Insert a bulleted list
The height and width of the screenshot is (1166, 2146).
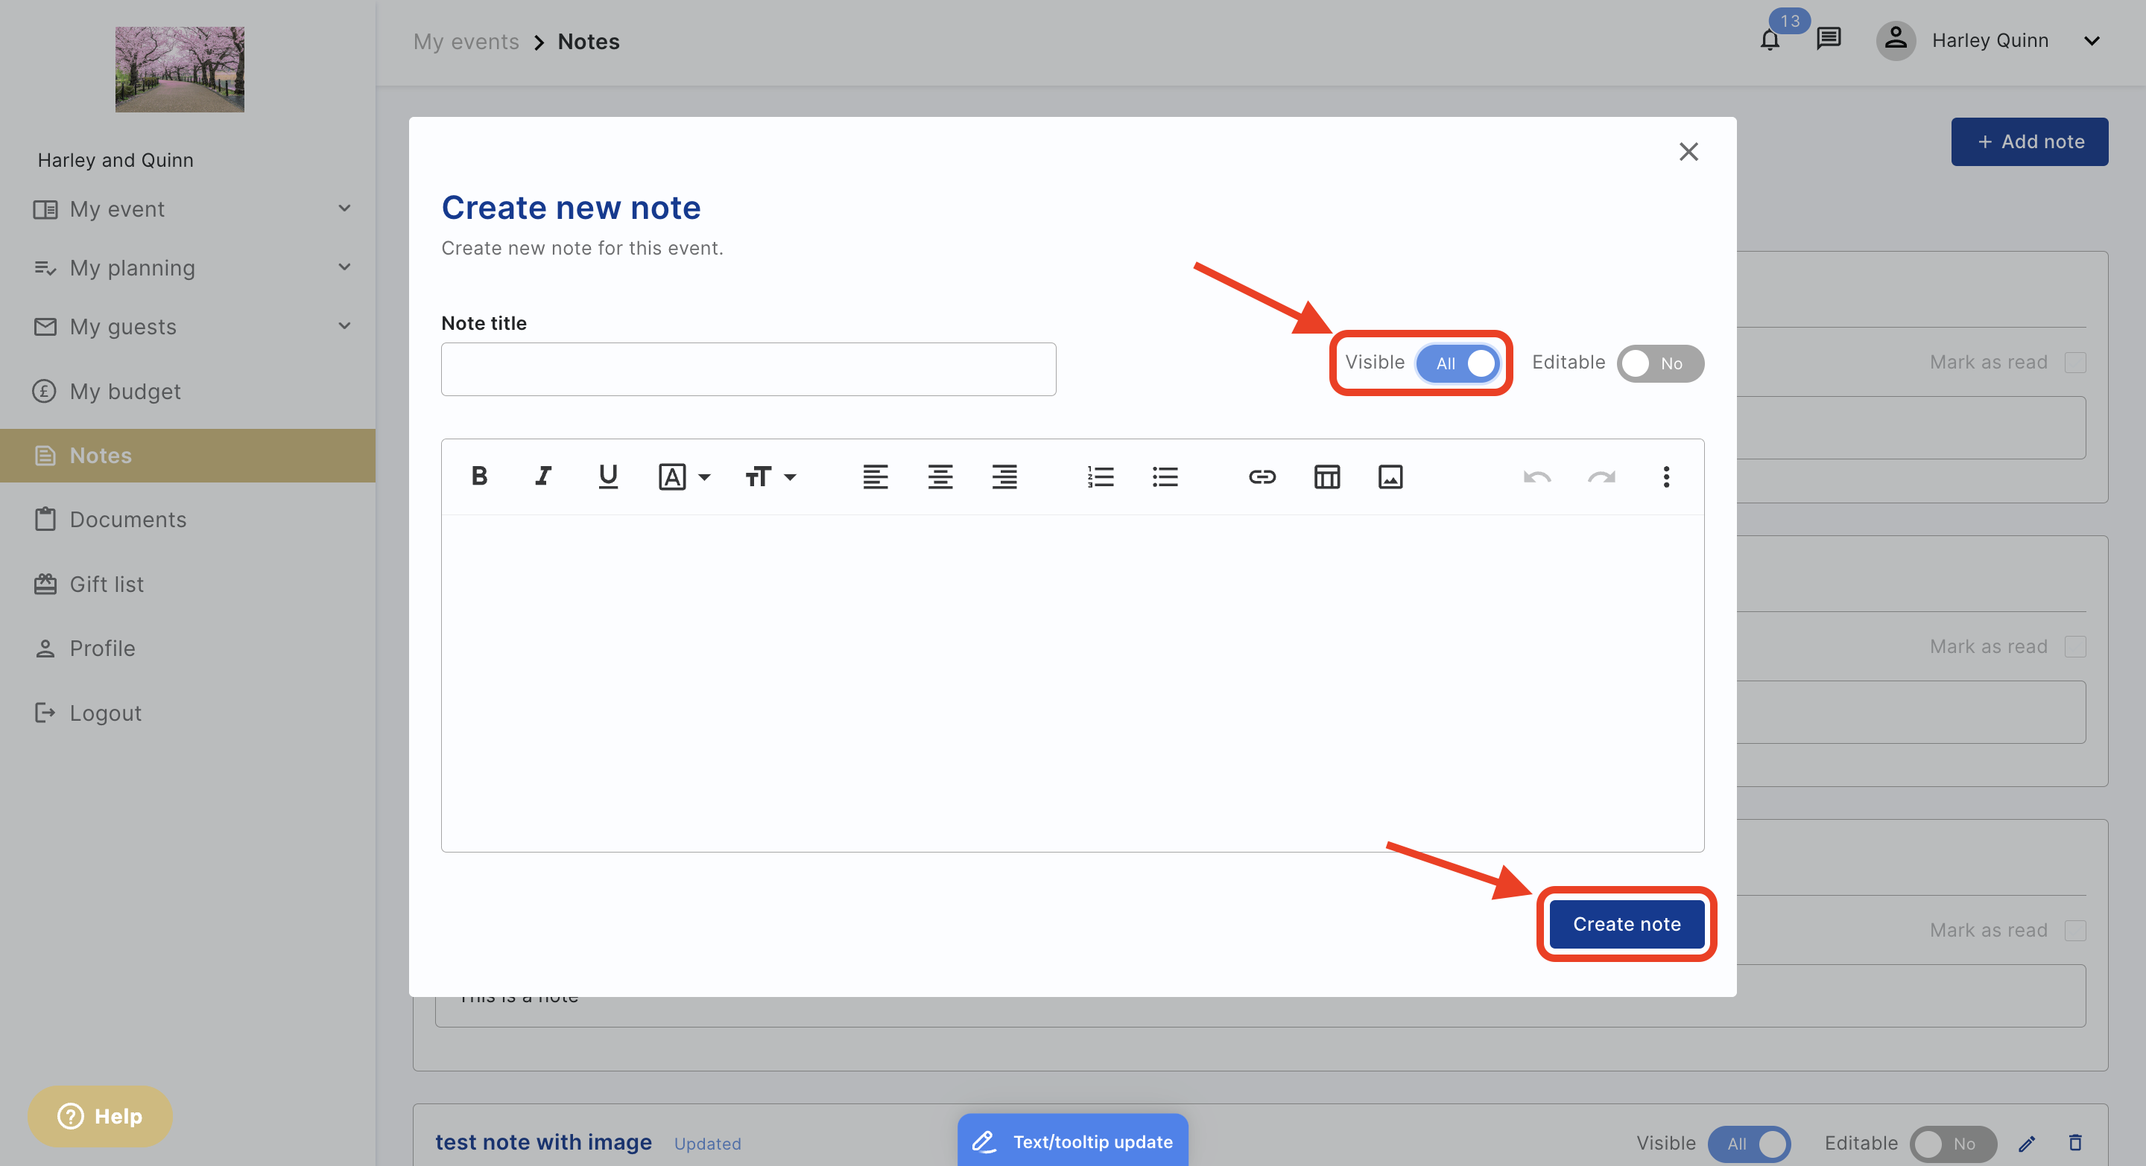click(1165, 477)
